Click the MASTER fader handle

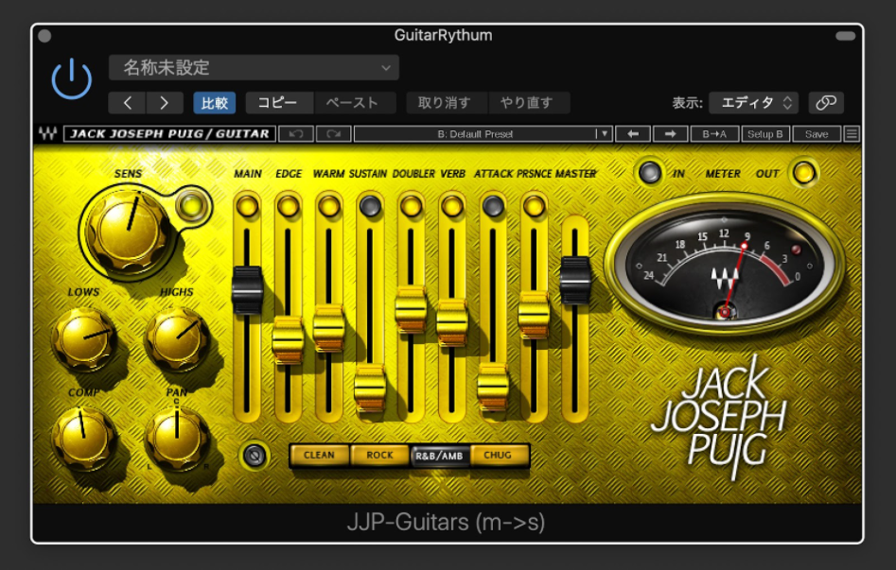tap(575, 281)
